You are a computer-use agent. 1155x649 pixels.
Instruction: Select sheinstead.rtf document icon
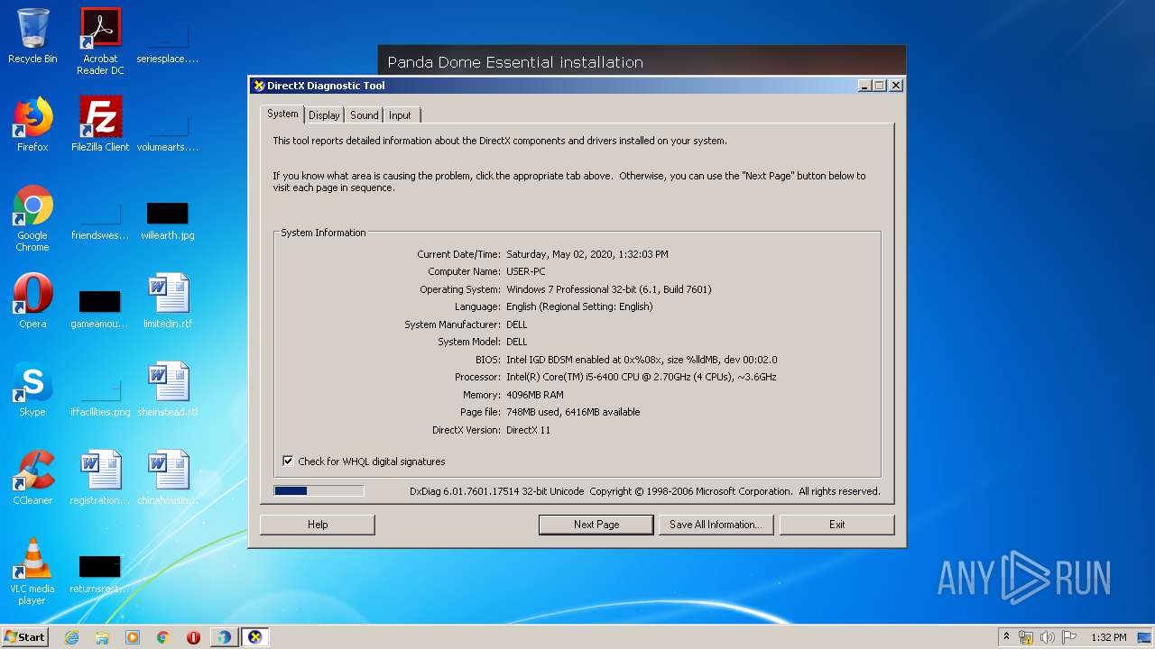coord(167,389)
